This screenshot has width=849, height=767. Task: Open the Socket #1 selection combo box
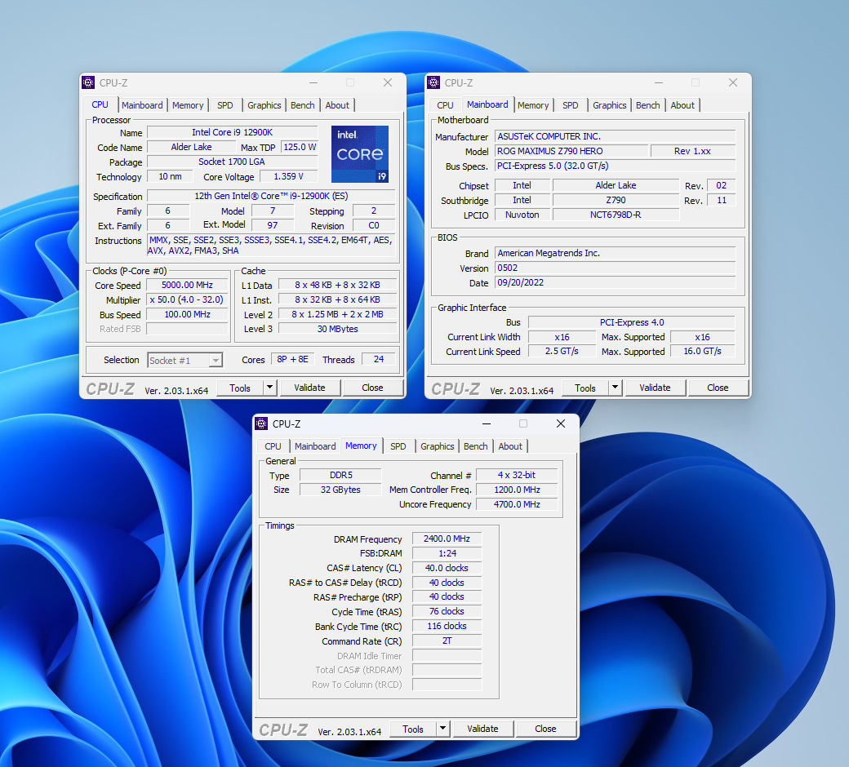click(184, 360)
